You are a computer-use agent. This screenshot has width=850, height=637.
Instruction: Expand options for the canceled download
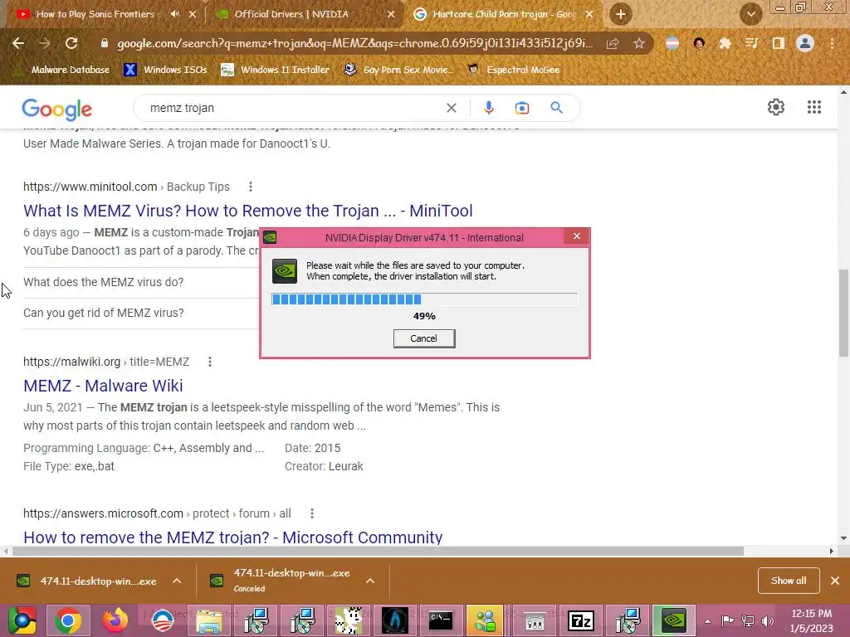pos(370,581)
